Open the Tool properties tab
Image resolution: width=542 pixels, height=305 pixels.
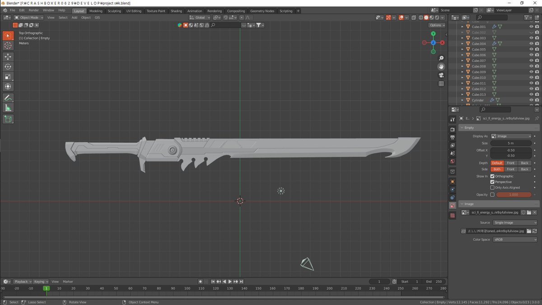click(453, 119)
